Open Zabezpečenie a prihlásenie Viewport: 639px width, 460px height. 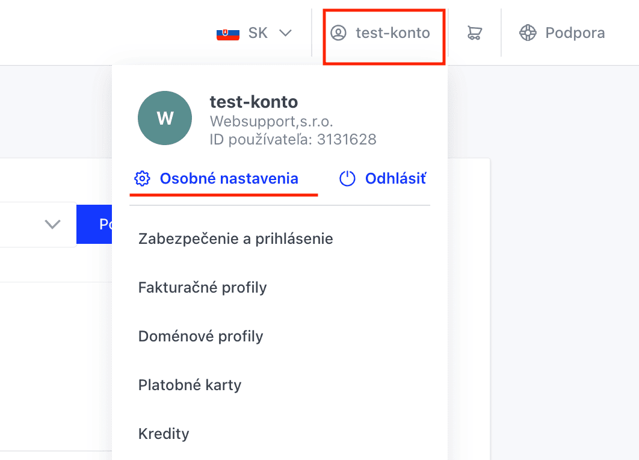tap(235, 238)
